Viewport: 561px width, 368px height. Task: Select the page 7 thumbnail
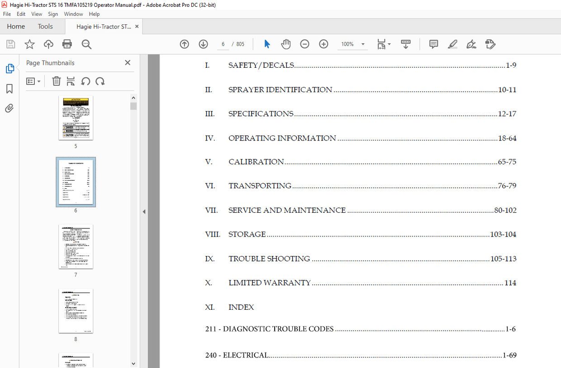click(x=76, y=247)
